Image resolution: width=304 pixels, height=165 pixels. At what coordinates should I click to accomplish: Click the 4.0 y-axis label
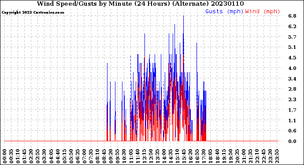[x=293, y=68]
